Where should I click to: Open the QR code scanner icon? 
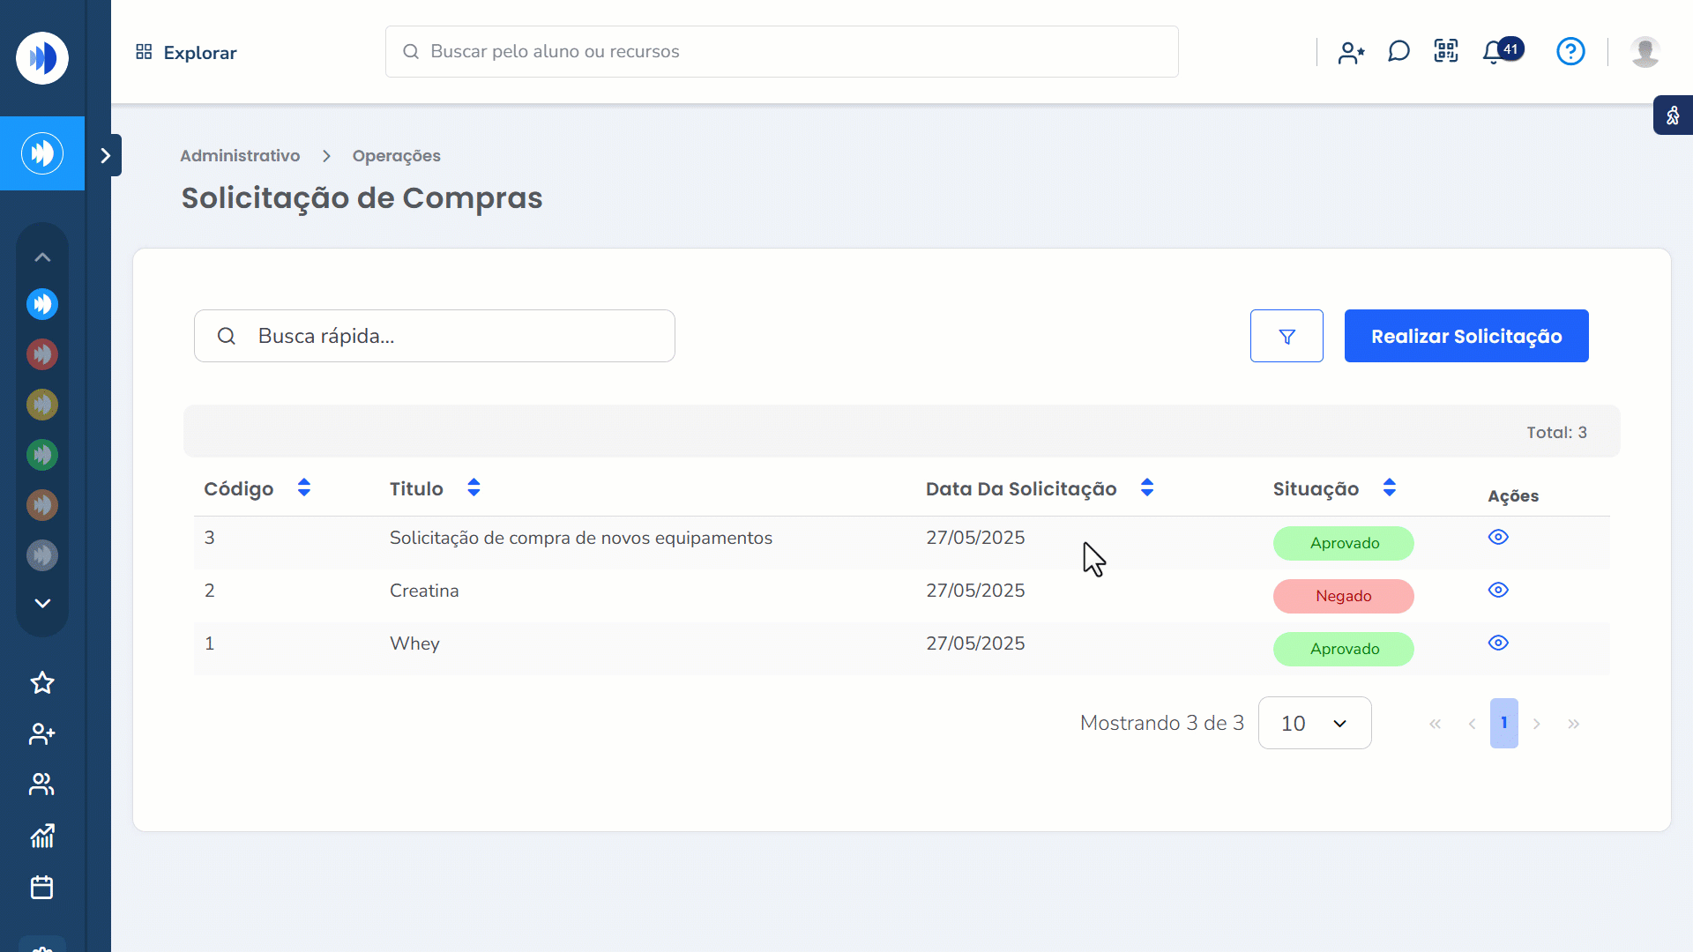pos(1446,51)
